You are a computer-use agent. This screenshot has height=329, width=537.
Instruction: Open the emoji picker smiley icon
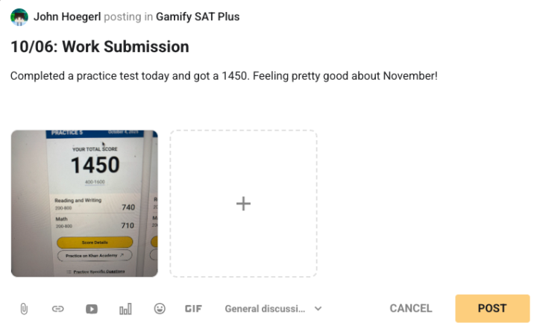point(160,308)
